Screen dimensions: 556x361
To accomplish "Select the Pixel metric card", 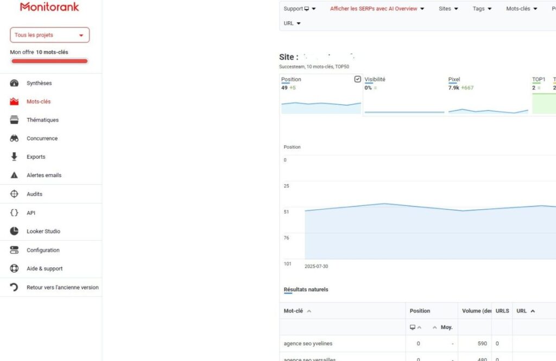I will (488, 94).
